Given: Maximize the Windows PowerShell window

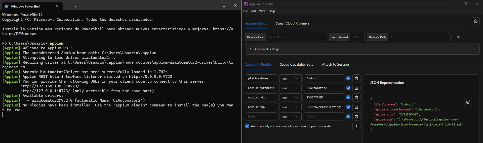Looking at the screenshot, I should click(x=224, y=5).
